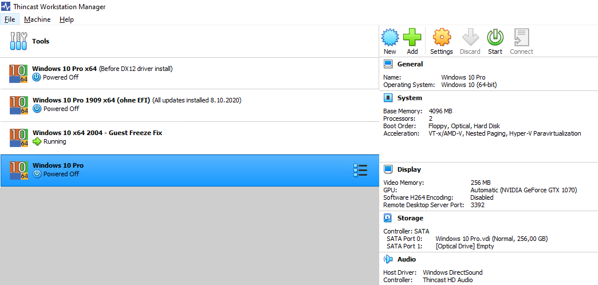Click the Storage section disk icon

(388, 218)
